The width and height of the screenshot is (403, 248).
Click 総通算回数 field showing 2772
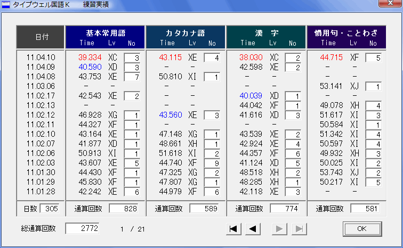[82, 228]
